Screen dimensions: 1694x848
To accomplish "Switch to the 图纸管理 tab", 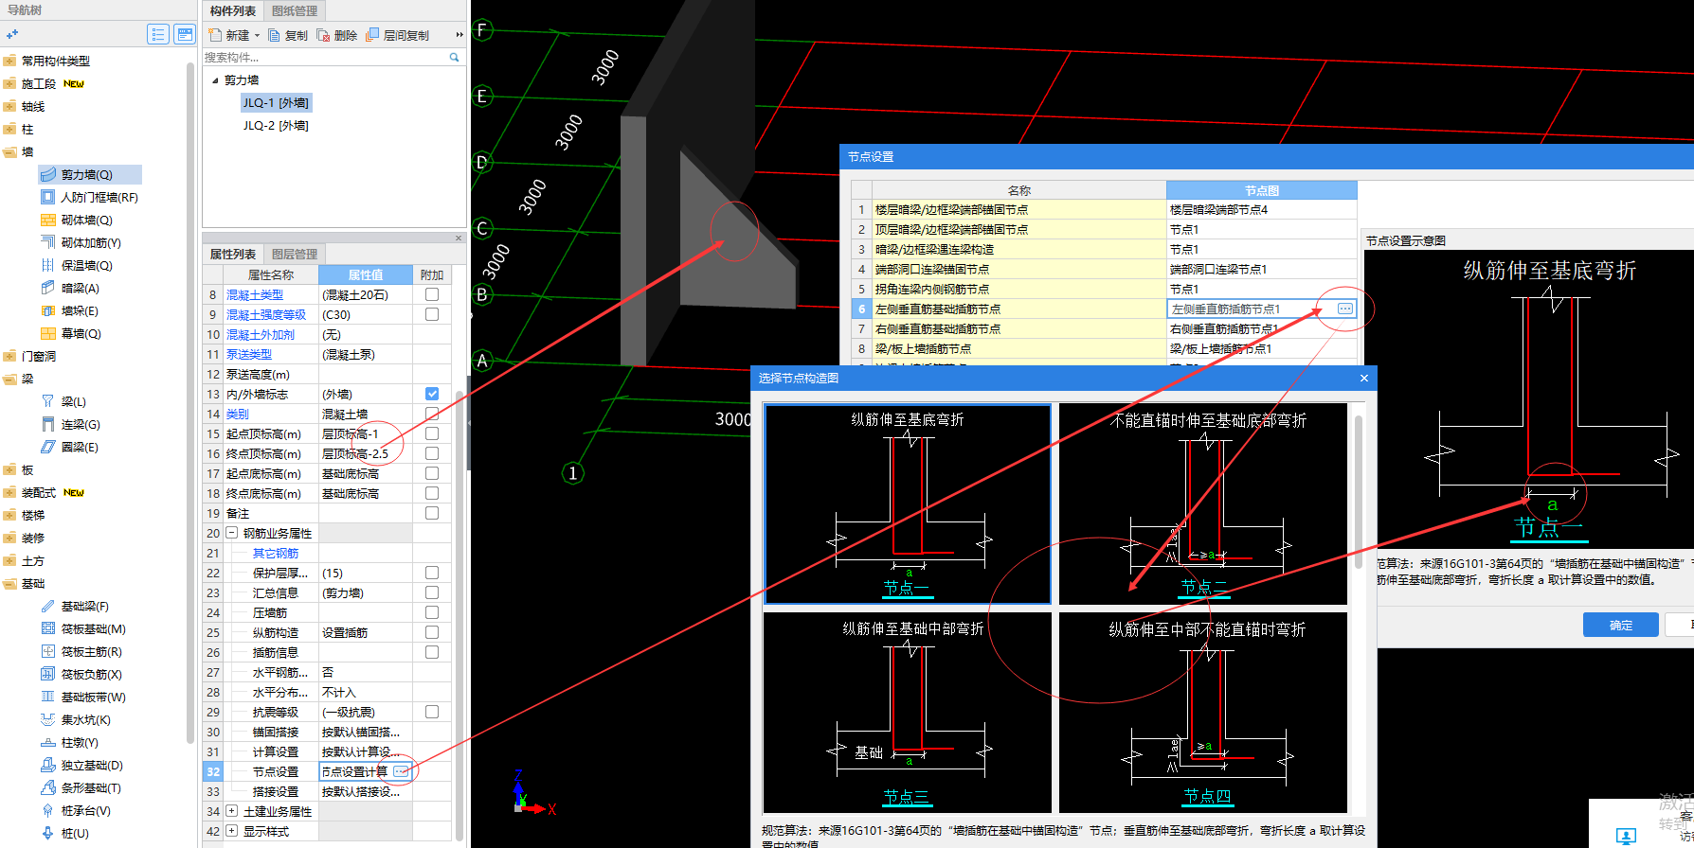I will 295,10.
